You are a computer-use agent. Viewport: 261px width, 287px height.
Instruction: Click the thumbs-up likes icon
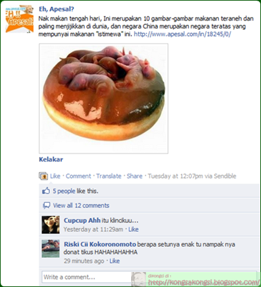tap(45, 191)
